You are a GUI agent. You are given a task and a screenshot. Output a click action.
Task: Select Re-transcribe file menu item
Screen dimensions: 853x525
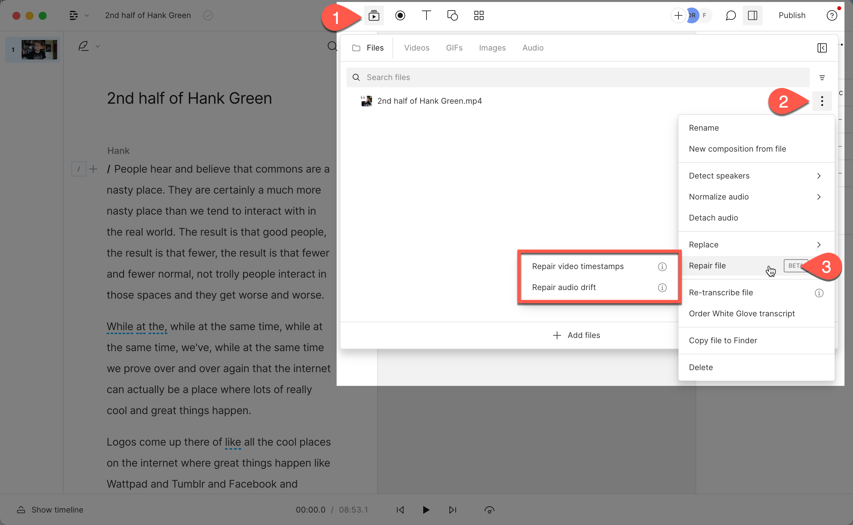[721, 292]
